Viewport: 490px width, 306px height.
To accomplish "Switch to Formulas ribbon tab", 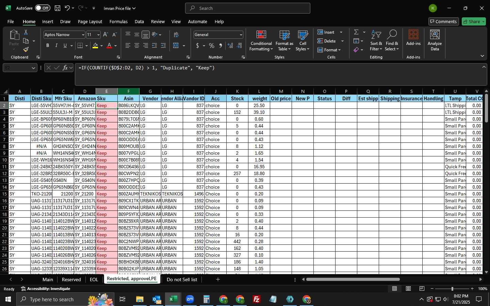I will point(118,21).
